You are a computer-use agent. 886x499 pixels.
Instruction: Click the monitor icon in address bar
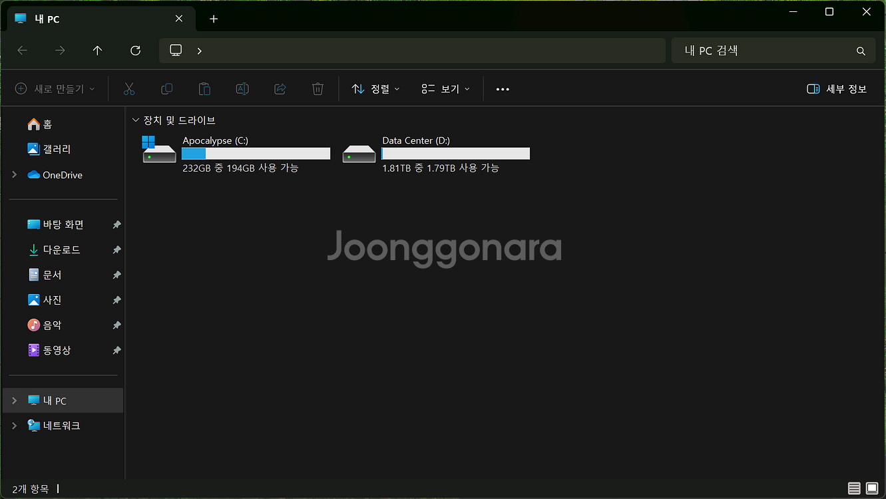(x=176, y=51)
